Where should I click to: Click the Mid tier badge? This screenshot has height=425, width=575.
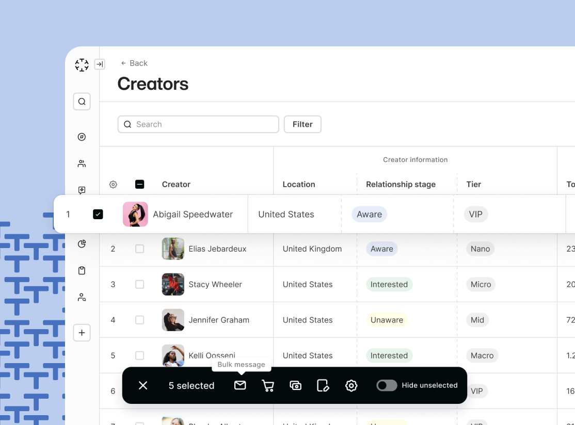[477, 320]
